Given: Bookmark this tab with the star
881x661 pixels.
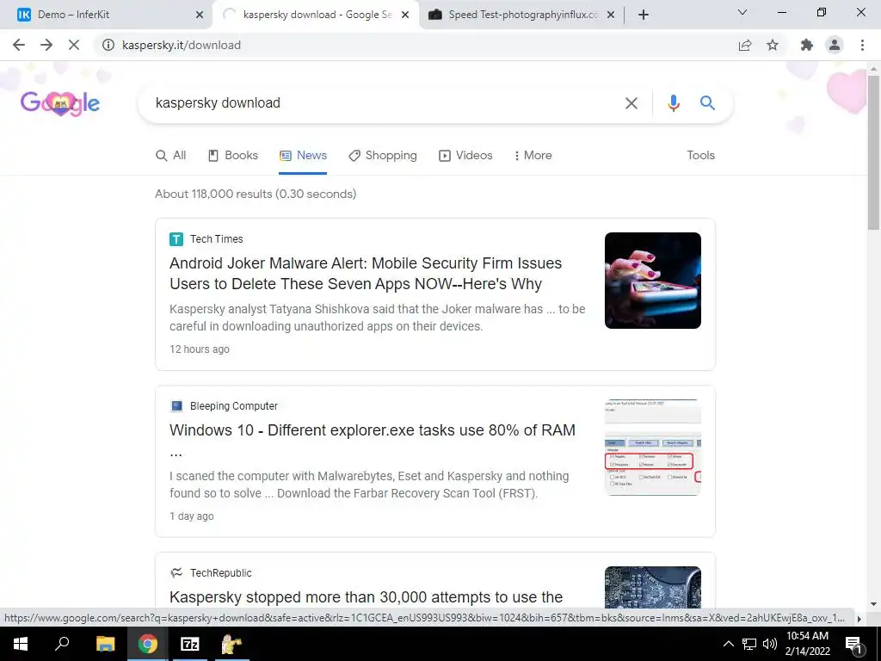Looking at the screenshot, I should point(773,45).
